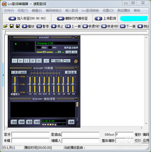The width and height of the screenshot is (151, 152).
Task: Click 上传歌词 upload lyrics button
Action: click(x=105, y=18)
